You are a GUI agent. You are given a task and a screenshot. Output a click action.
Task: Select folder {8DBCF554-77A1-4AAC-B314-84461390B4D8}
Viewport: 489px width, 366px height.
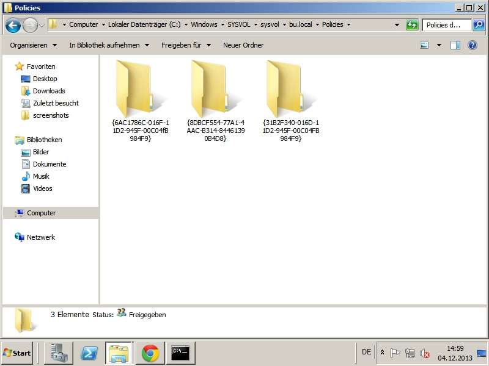(x=216, y=101)
